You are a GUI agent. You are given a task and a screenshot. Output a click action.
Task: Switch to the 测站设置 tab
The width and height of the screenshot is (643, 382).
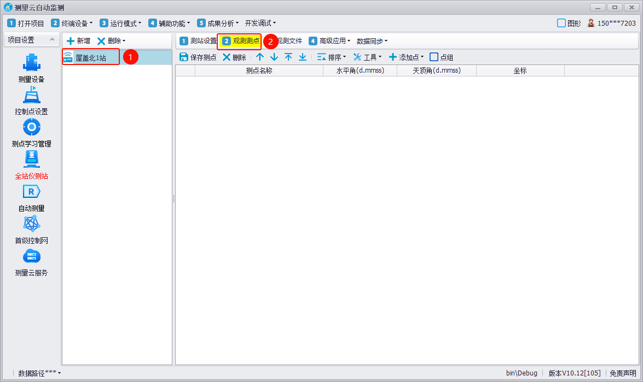[x=198, y=41]
